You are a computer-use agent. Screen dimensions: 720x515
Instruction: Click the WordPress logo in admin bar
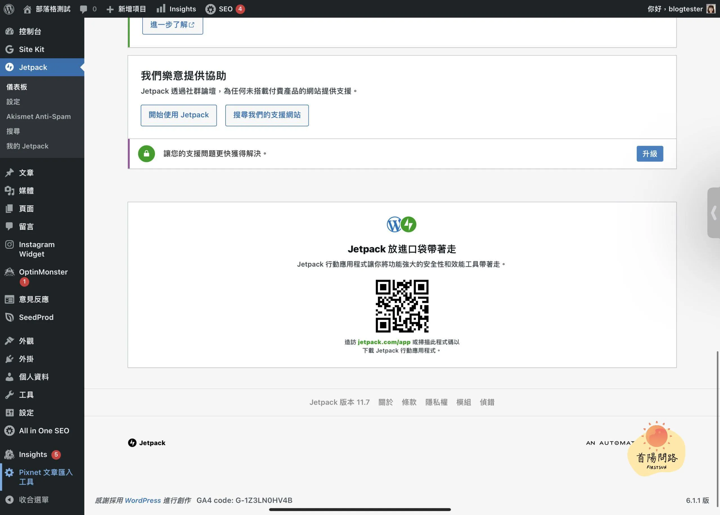[x=9, y=9]
